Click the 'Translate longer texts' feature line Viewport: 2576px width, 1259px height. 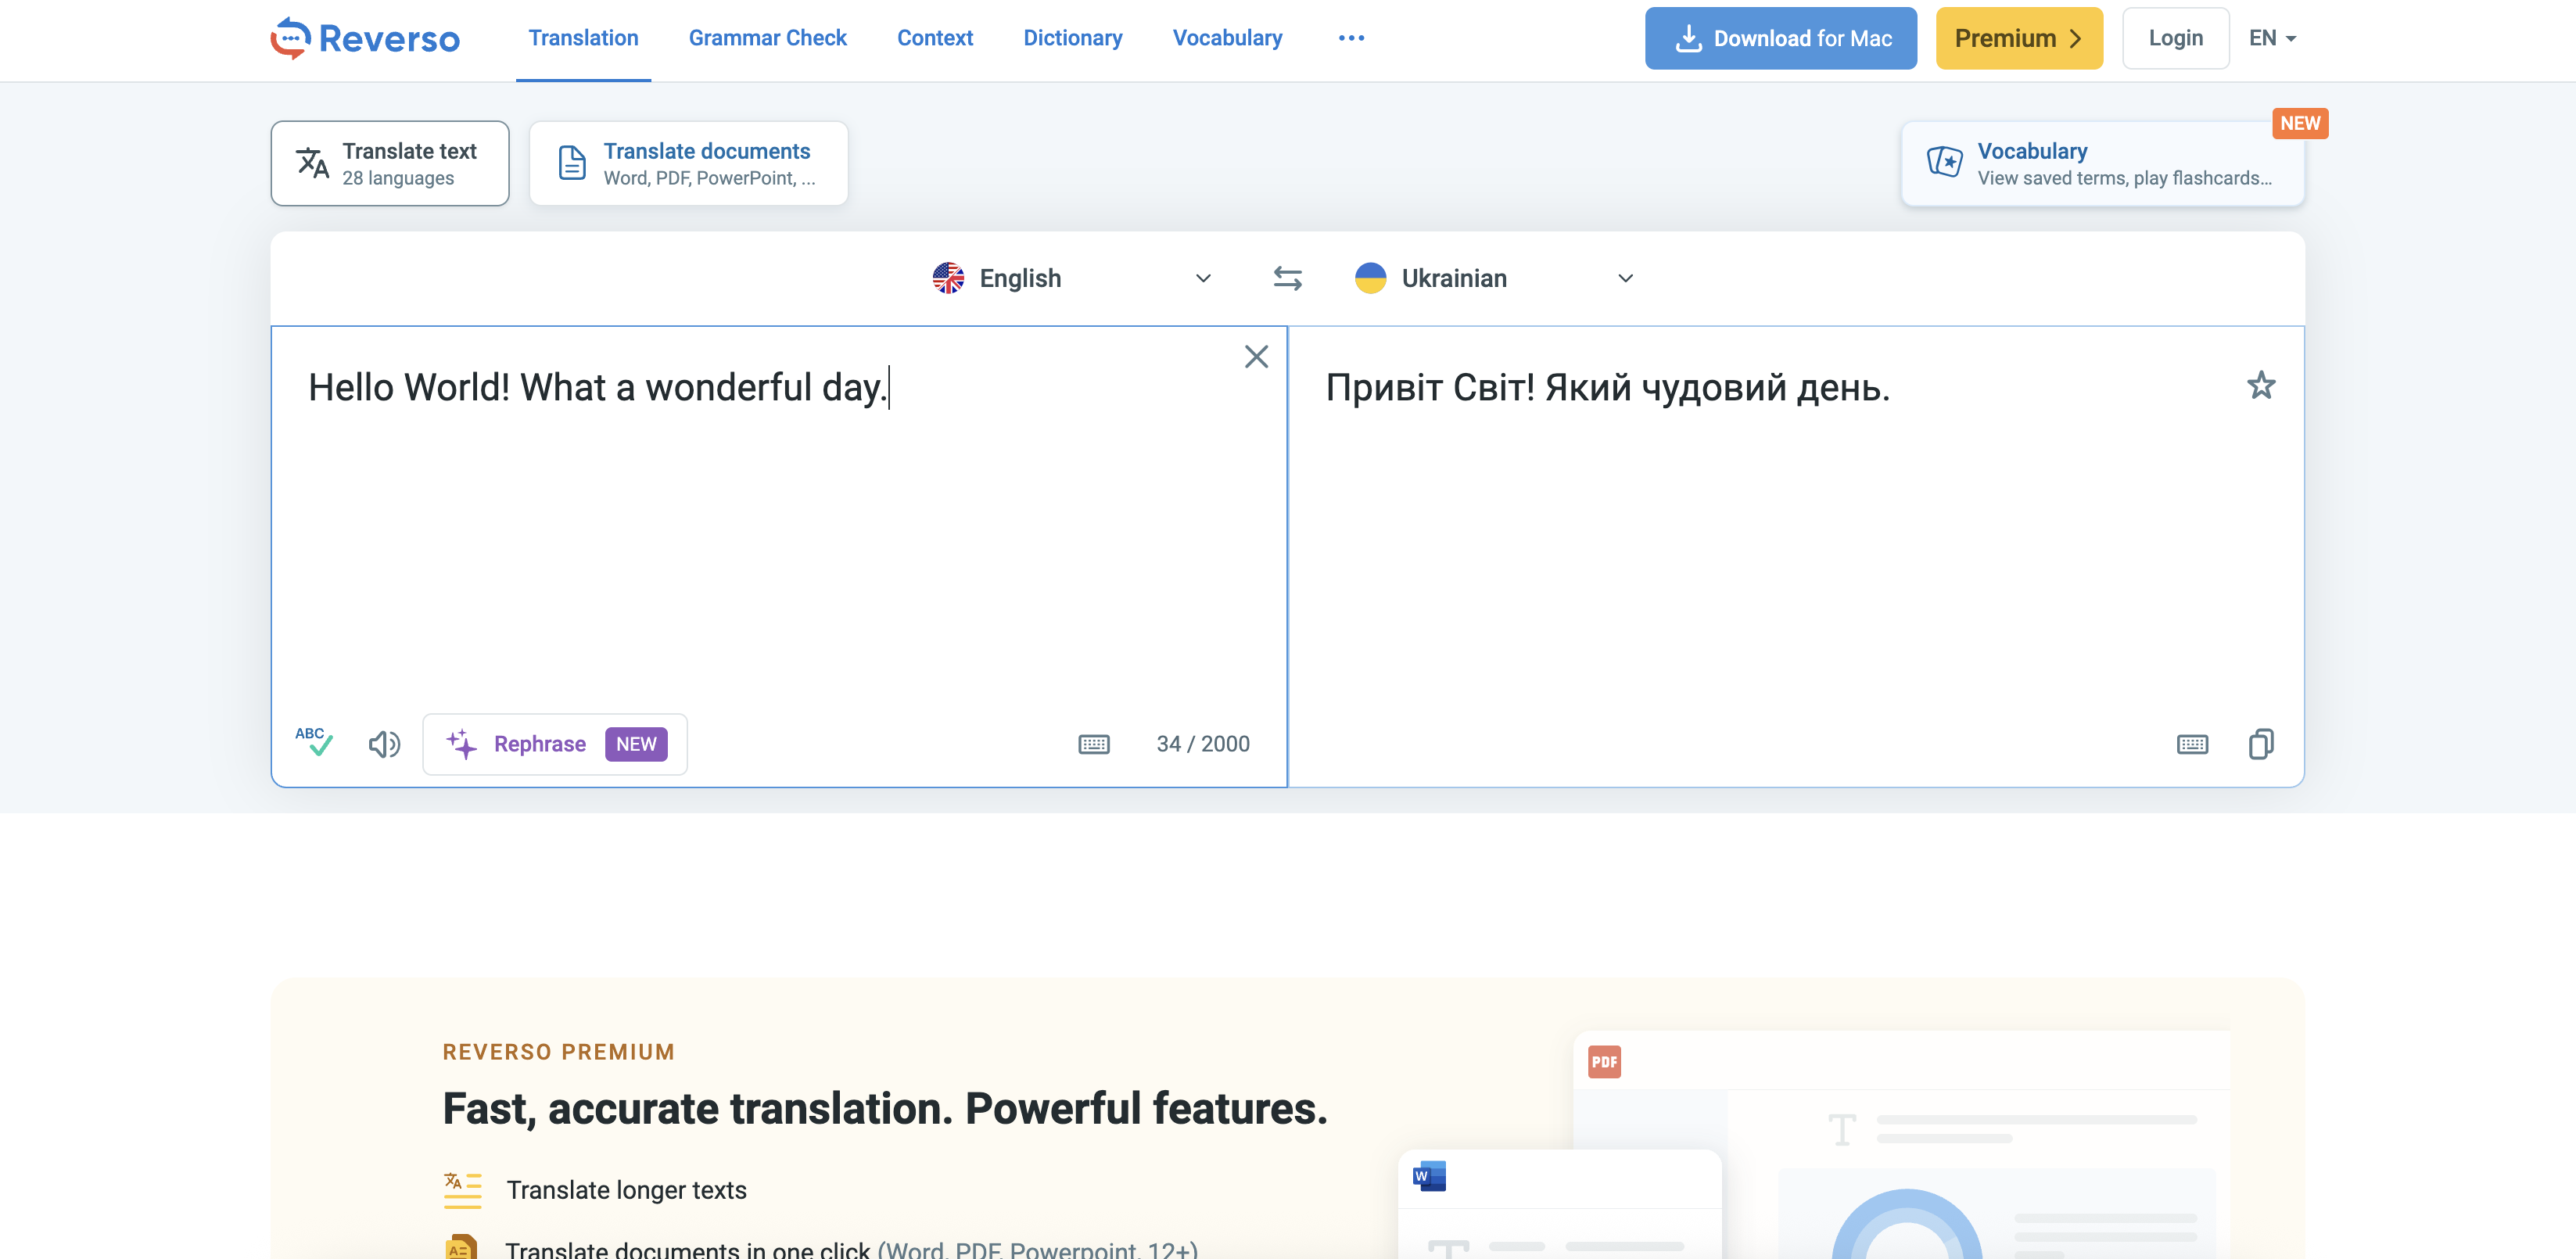(x=626, y=1190)
